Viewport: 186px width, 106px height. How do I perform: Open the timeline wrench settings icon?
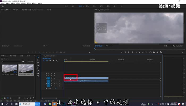click(57, 61)
